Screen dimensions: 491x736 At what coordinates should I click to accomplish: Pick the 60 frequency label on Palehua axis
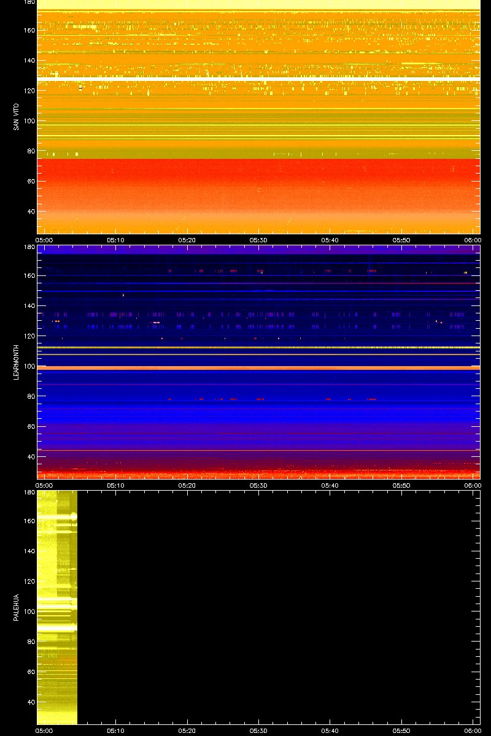coord(30,672)
